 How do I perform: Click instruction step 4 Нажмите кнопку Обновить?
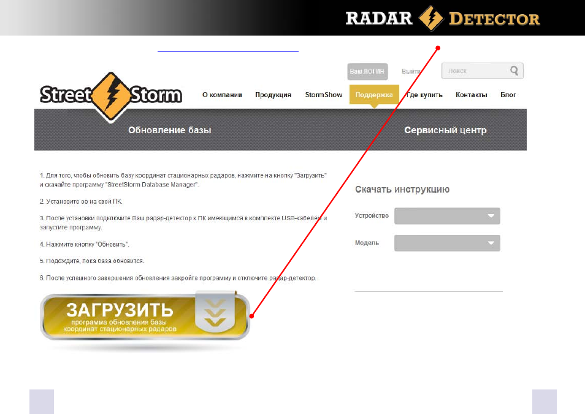tap(85, 245)
